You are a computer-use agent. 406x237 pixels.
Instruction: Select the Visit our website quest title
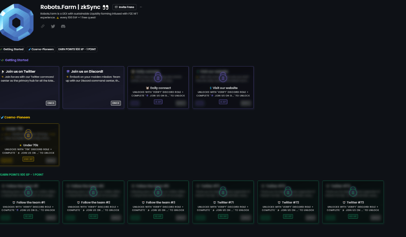click(x=225, y=88)
